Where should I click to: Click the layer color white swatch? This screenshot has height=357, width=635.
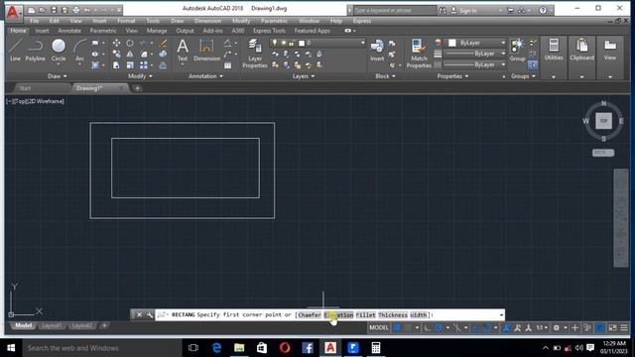point(302,43)
